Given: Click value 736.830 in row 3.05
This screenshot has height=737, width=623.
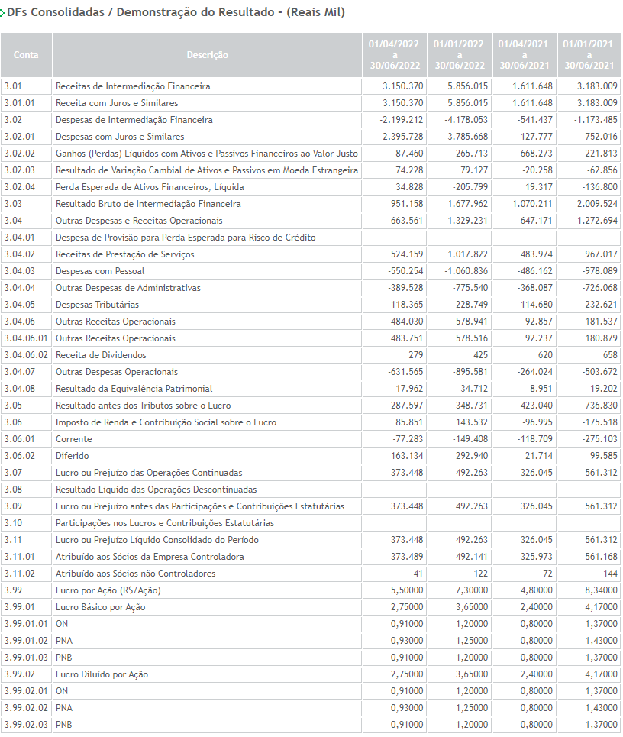Looking at the screenshot, I should coord(601,406).
